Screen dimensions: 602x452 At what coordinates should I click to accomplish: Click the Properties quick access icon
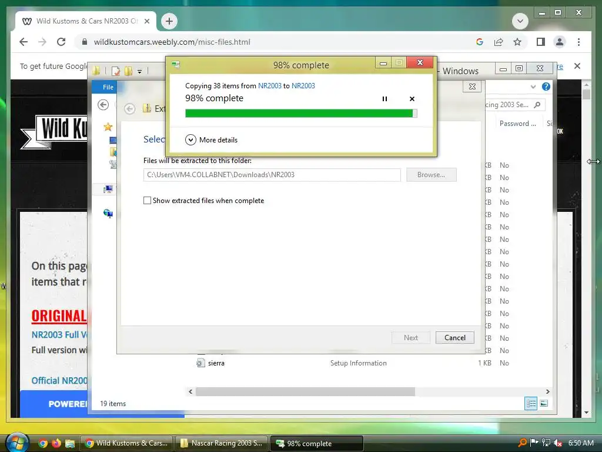pyautogui.click(x=116, y=71)
